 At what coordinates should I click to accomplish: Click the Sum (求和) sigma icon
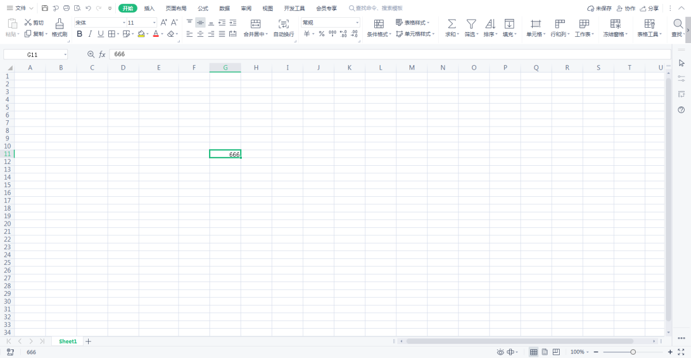pyautogui.click(x=452, y=24)
